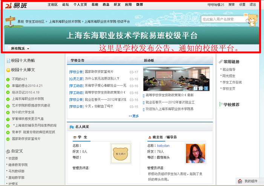
Task: Click the 暂无照片 bear placeholder image
Action: pos(121,154)
